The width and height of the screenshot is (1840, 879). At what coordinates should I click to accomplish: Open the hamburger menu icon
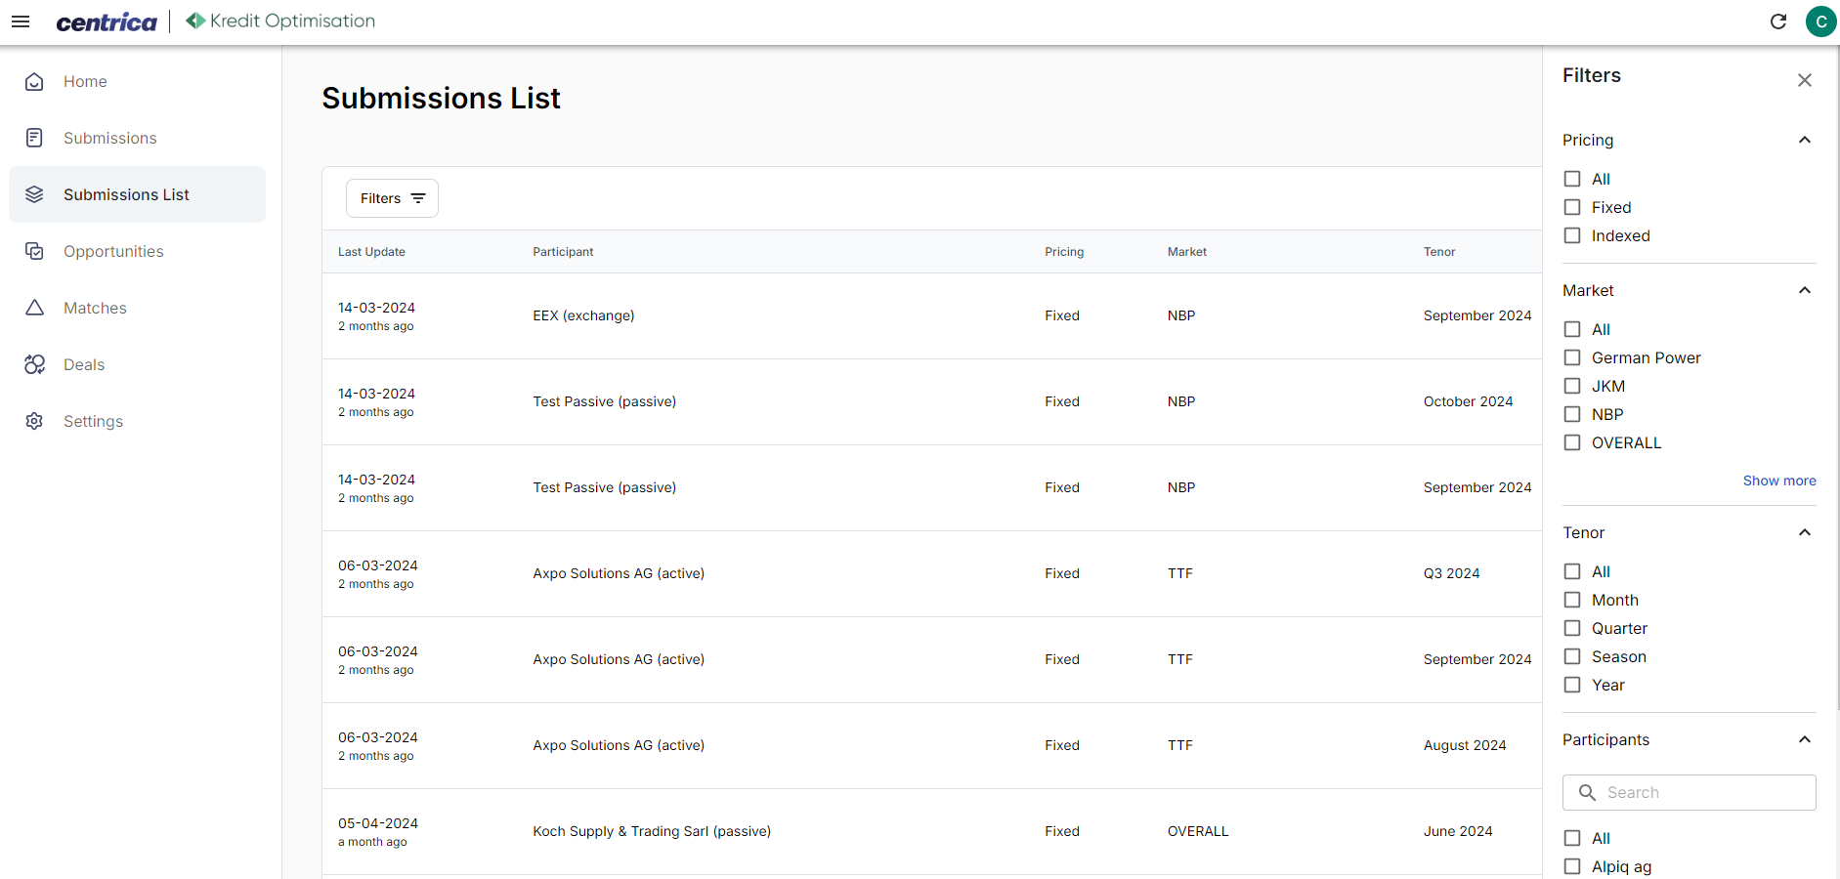coord(21,21)
